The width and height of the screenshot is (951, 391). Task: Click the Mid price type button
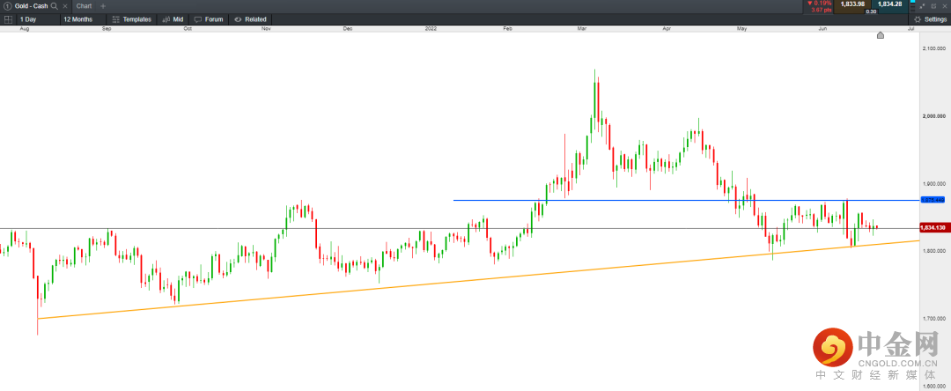pyautogui.click(x=173, y=19)
